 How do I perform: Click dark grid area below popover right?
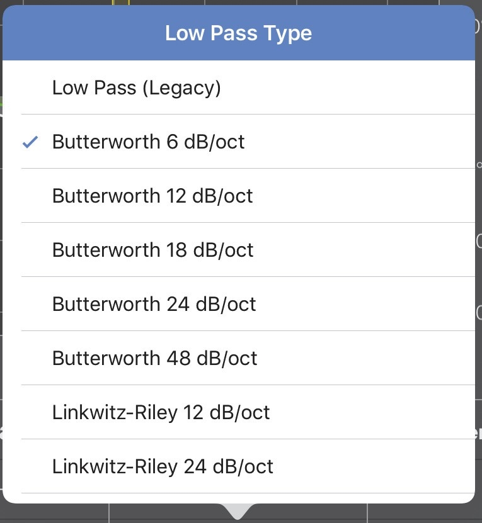tap(422, 513)
